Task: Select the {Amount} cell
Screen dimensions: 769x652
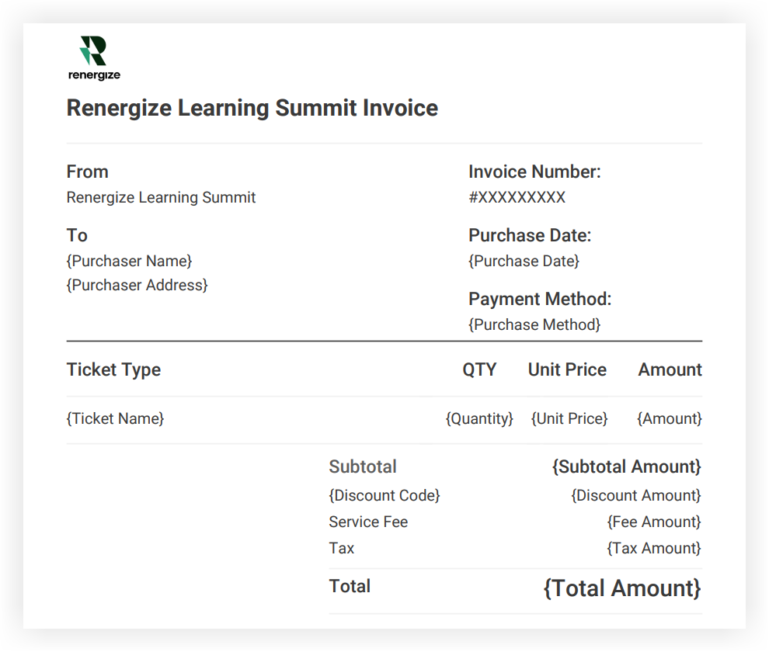Action: 669,418
